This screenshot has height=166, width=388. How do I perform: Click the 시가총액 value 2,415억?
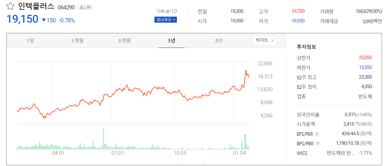point(351,124)
